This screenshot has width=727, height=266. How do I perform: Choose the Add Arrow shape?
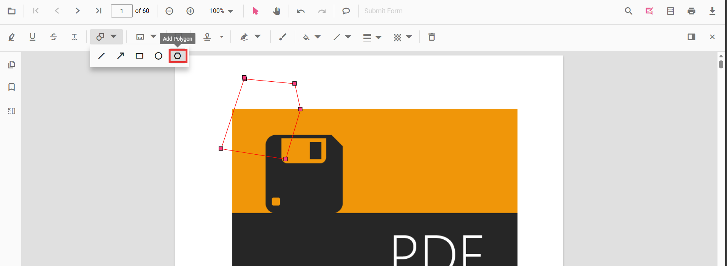(121, 56)
